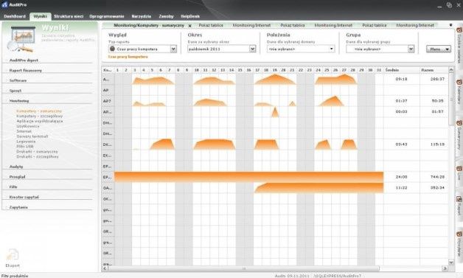Select the Monitoring/Komputery - sumaryczny tab
Screen dimensions: 463x278
[x=149, y=25]
